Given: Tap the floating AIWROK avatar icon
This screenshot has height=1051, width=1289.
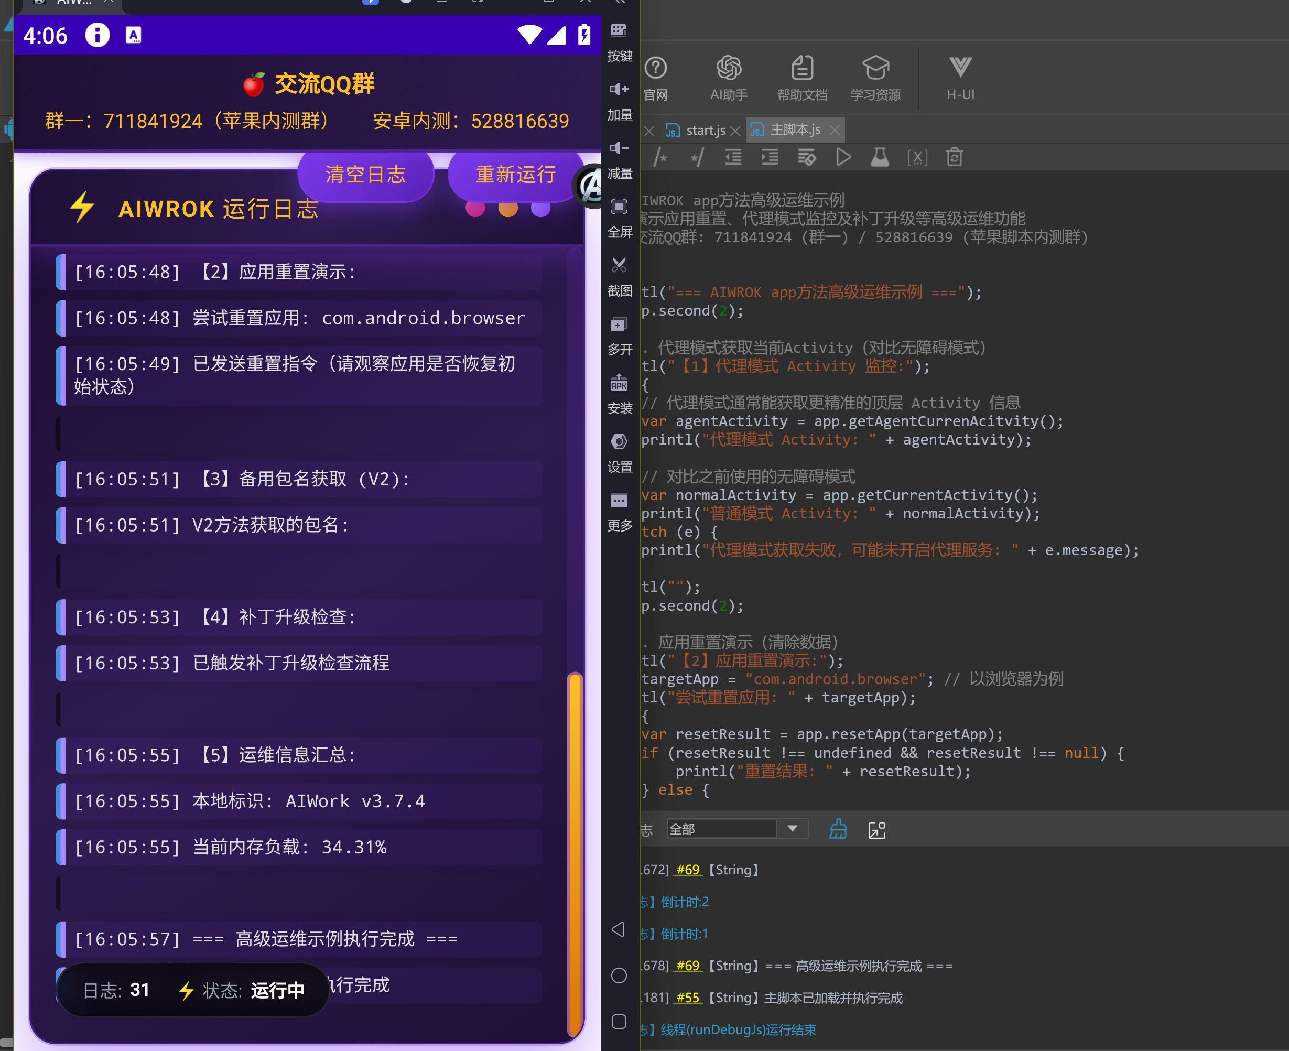Looking at the screenshot, I should [590, 187].
